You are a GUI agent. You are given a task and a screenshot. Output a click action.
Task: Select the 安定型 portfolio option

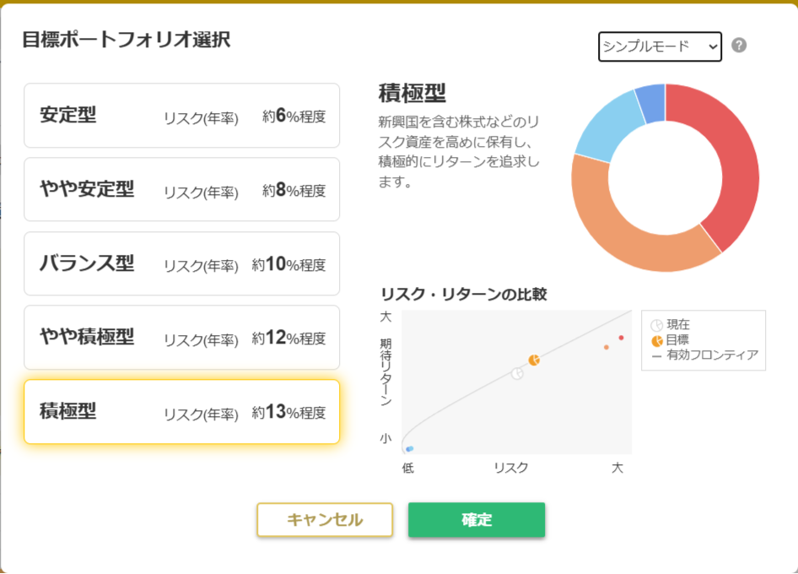pyautogui.click(x=181, y=116)
